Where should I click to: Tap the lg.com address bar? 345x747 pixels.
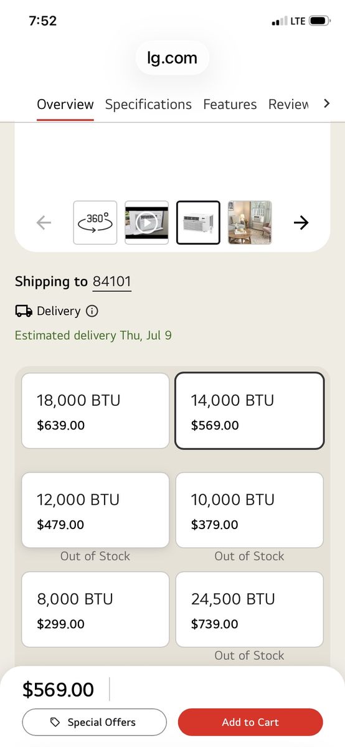coord(172,58)
